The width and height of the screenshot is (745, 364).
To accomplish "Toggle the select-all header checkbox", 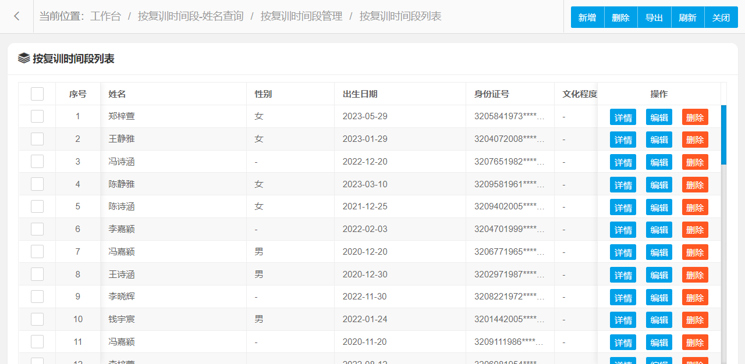I will pyautogui.click(x=37, y=94).
